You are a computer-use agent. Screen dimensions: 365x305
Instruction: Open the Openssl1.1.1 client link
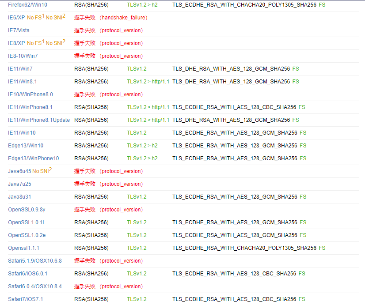click(x=23, y=248)
